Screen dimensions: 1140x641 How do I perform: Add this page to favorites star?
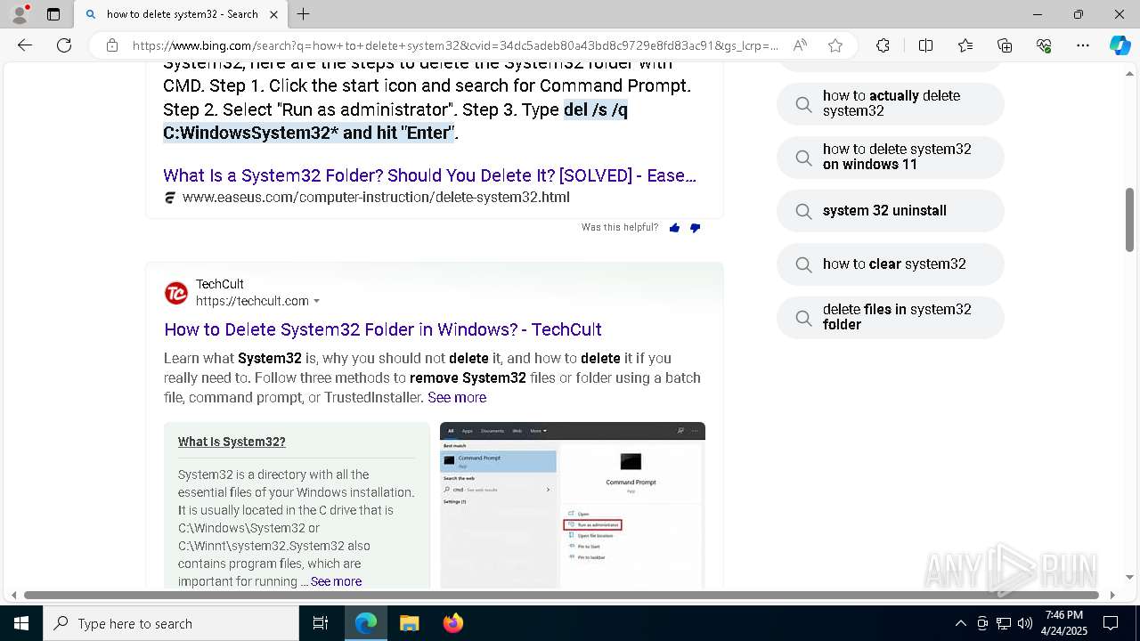tap(835, 45)
